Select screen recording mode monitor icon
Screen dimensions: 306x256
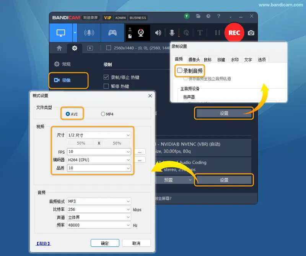[x=61, y=33]
